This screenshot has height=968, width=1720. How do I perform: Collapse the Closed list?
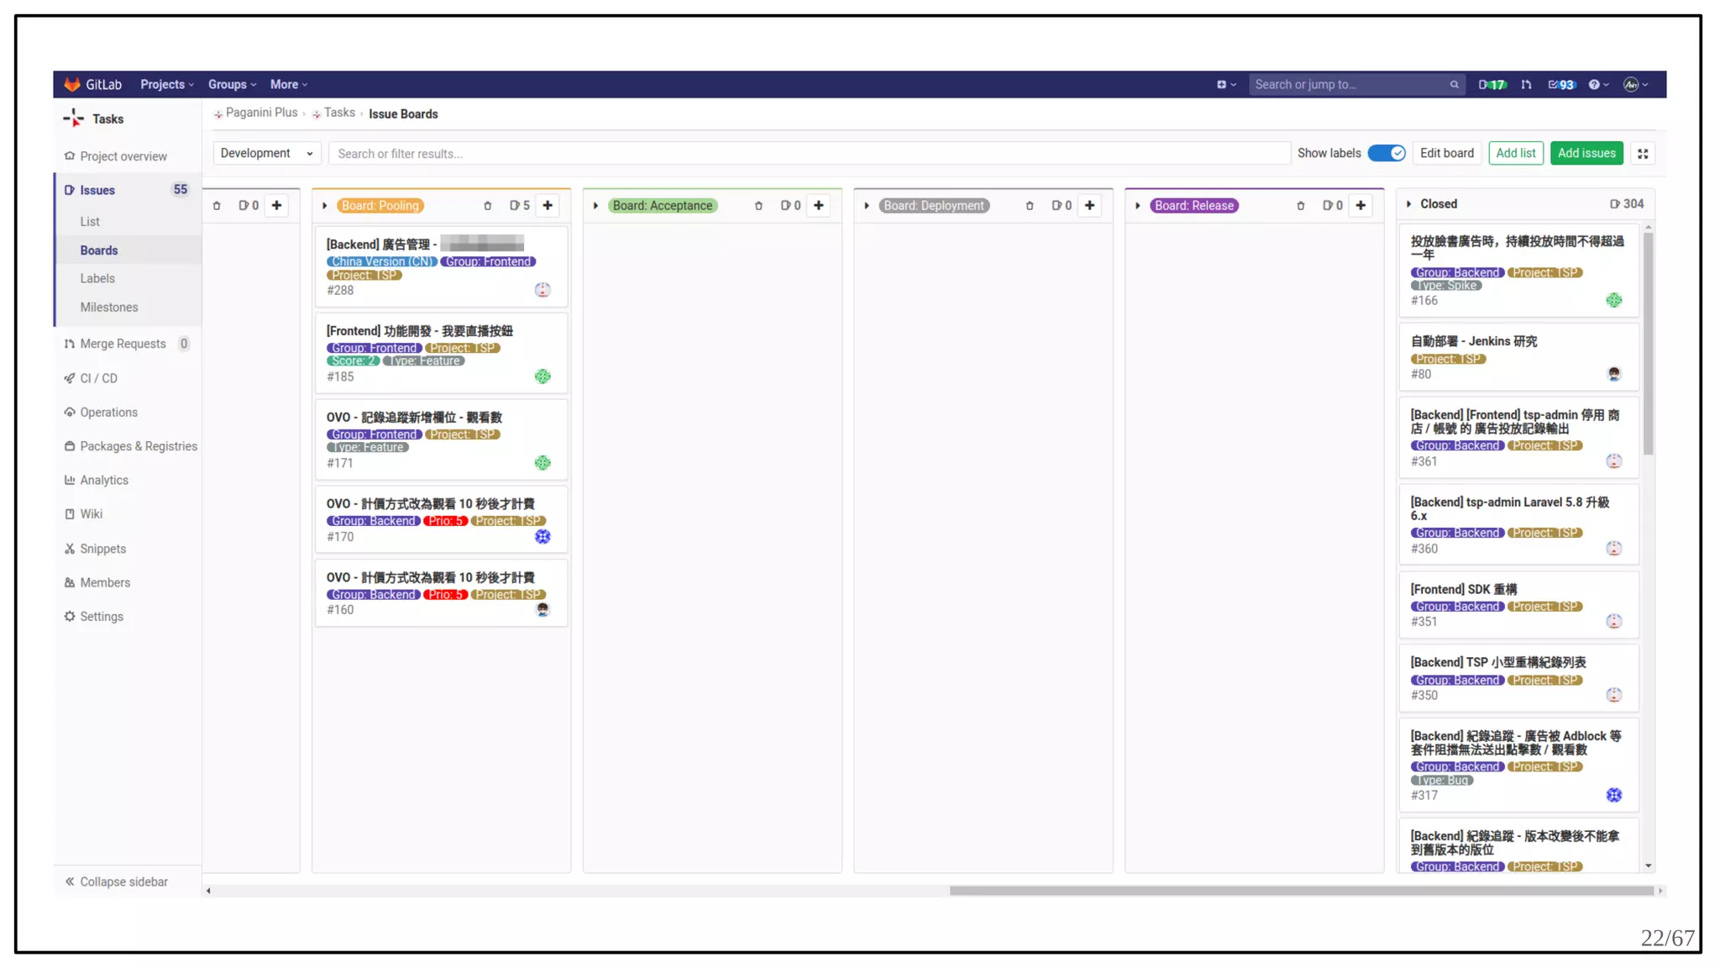point(1408,204)
